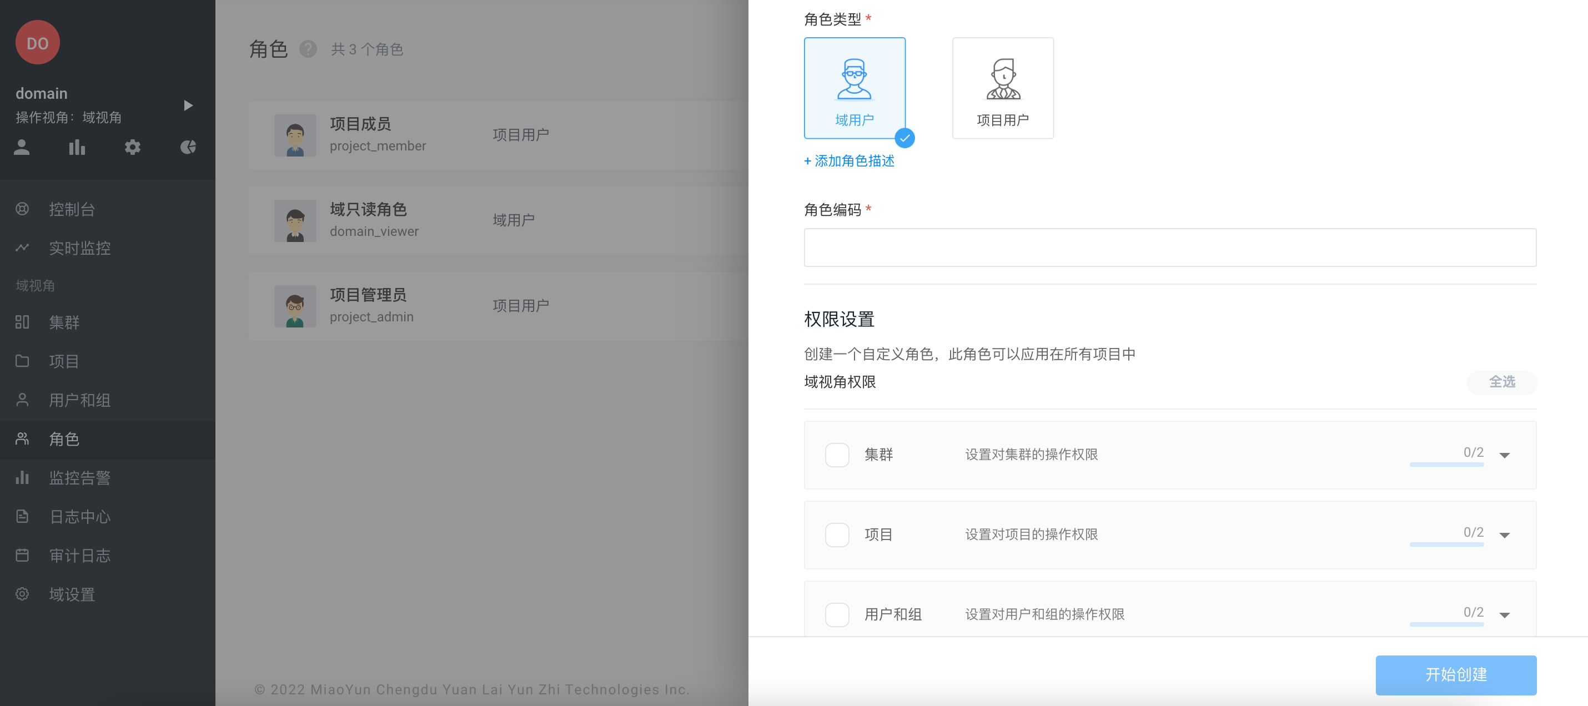The width and height of the screenshot is (1588, 706).
Task: Open 集群 from the sidebar
Action: 63,322
